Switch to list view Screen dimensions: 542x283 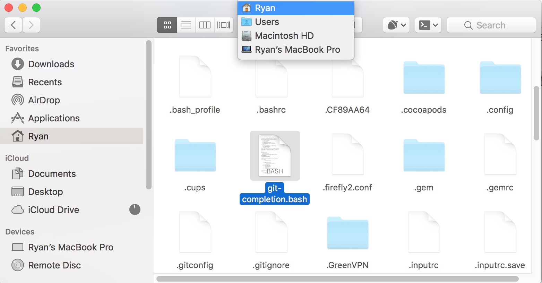[x=186, y=25]
